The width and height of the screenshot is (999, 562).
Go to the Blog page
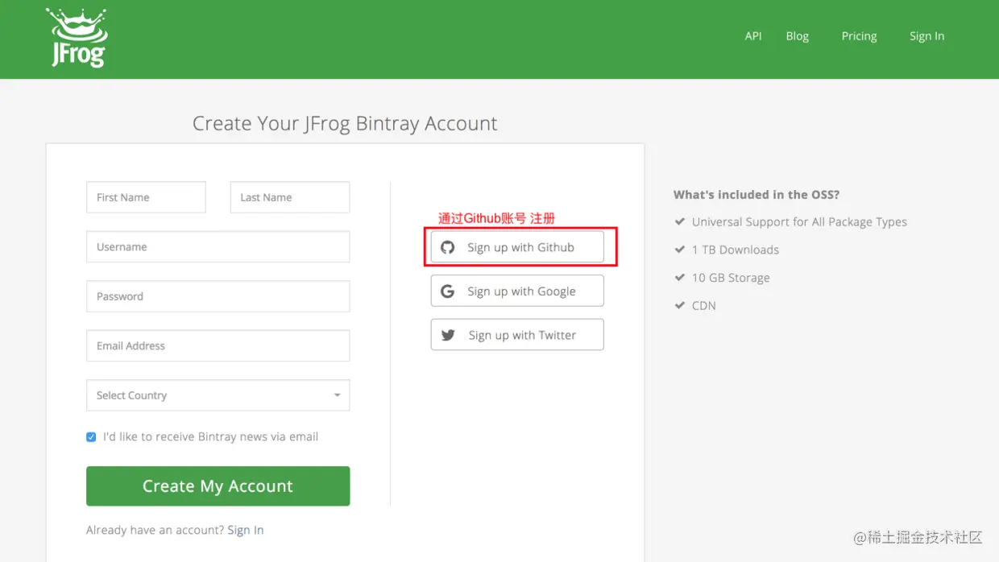click(x=797, y=36)
